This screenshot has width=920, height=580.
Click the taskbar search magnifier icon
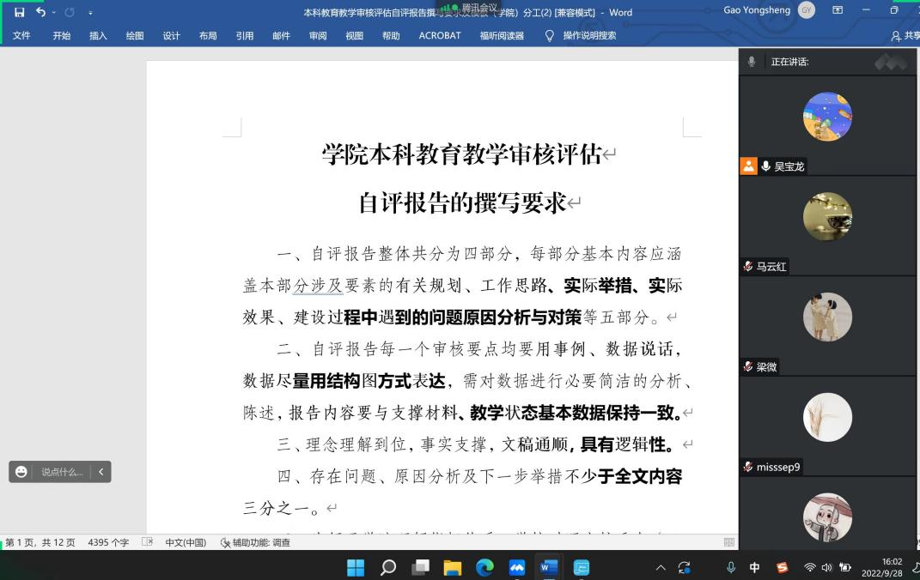coord(388,567)
